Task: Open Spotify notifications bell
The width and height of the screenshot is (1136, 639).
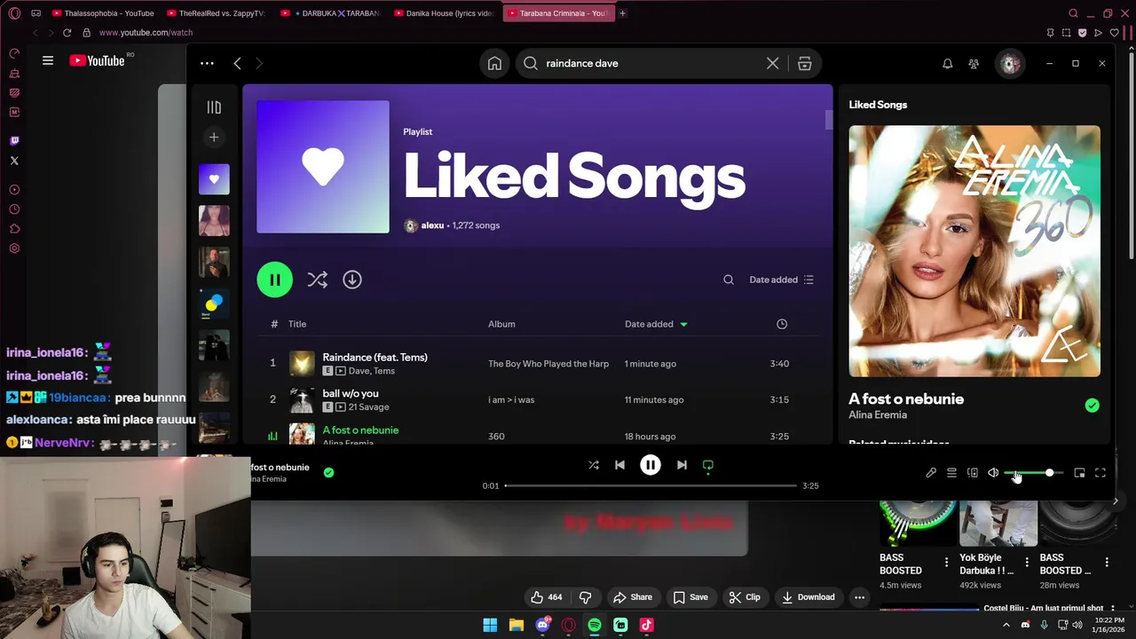Action: 947,63
